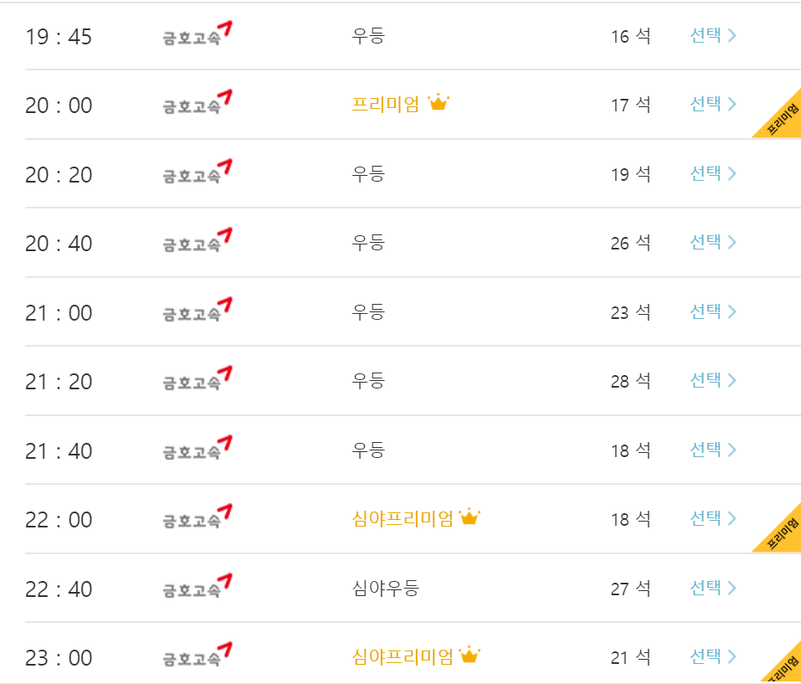Screen dimensions: 801x684
Task: Click the crown icon on 22:00 심야프리미엄 row
Action: point(470,517)
